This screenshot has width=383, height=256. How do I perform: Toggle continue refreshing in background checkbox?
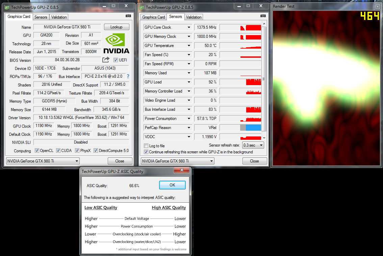point(146,152)
